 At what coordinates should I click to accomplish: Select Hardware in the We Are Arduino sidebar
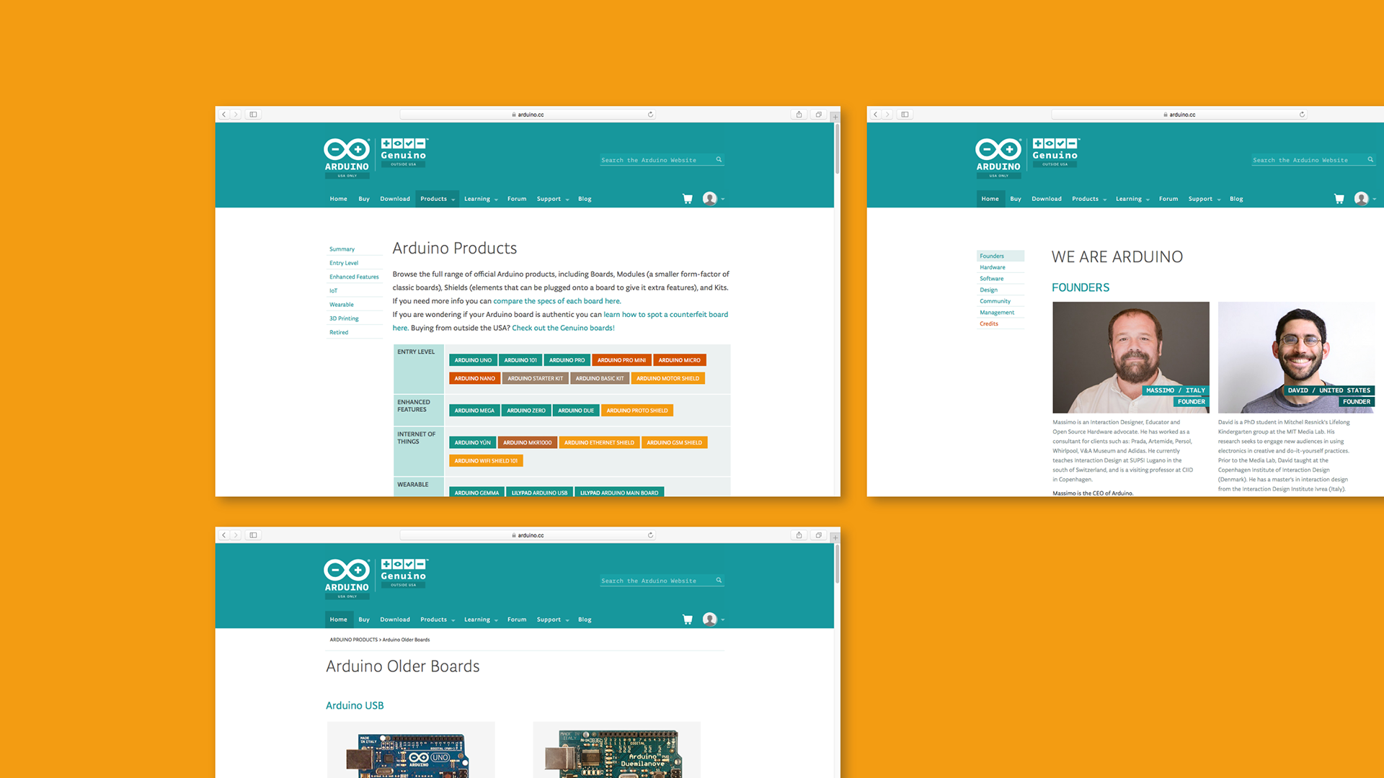[x=993, y=267]
